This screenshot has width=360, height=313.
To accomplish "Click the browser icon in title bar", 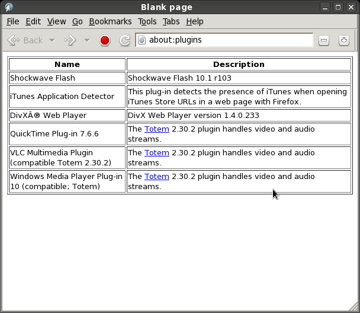I will tap(9, 7).
